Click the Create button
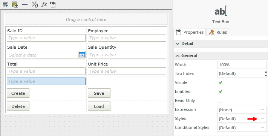268x136 pixels. tap(18, 93)
